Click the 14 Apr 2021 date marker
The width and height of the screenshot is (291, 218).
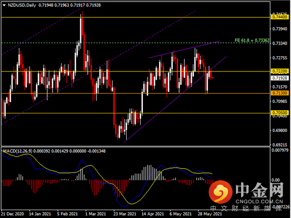coord(153,214)
